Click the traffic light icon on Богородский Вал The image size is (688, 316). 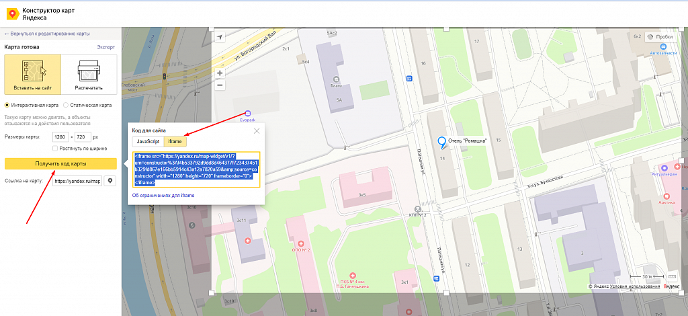pyautogui.click(x=165, y=77)
